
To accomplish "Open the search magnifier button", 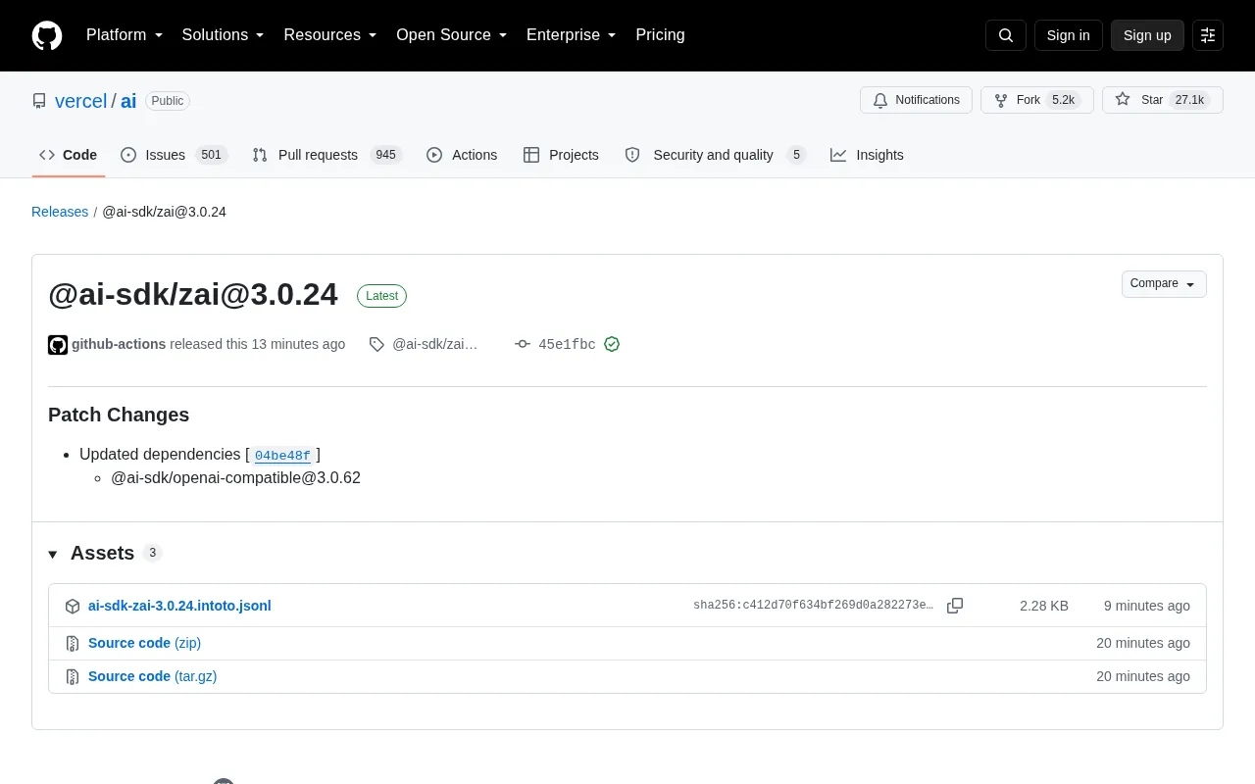I will [x=1006, y=35].
